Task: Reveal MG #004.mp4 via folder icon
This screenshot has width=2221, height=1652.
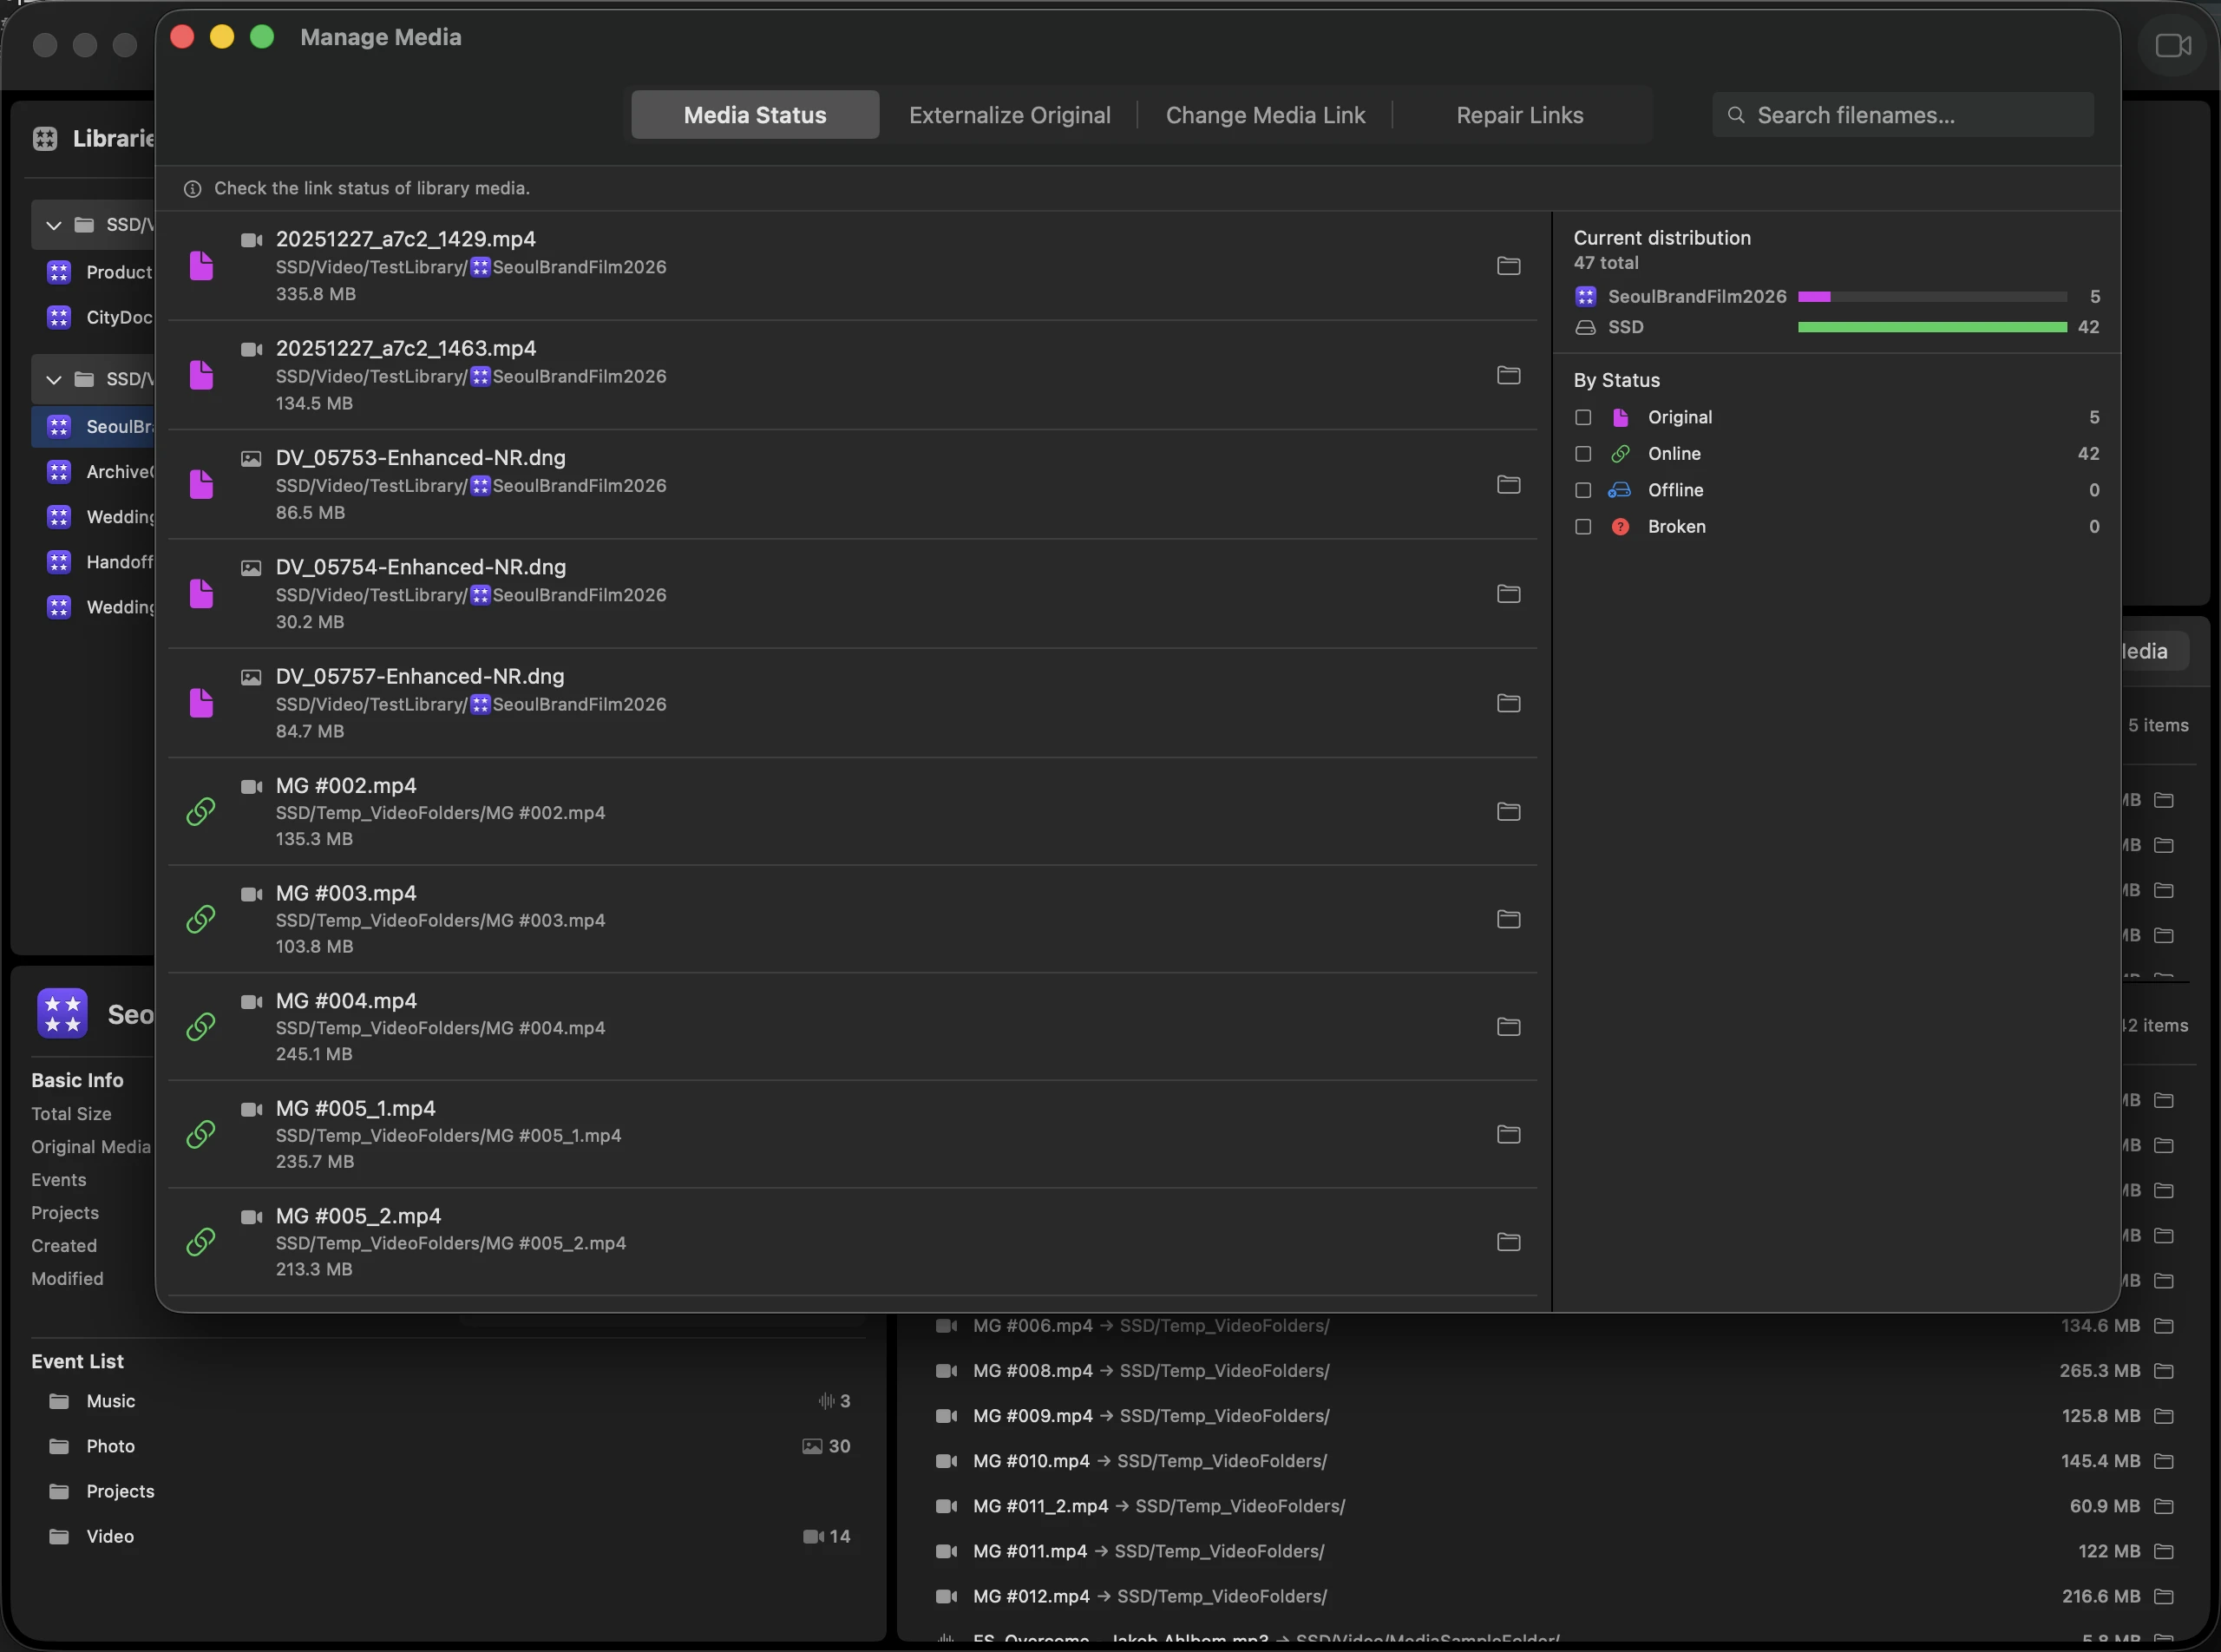Action: pos(1508,1027)
